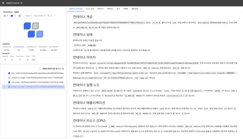Click the namespace name oom

[17, 12]
